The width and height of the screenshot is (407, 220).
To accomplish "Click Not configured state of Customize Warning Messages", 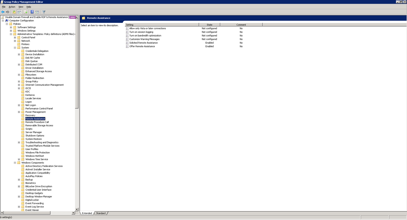I will tap(210, 39).
